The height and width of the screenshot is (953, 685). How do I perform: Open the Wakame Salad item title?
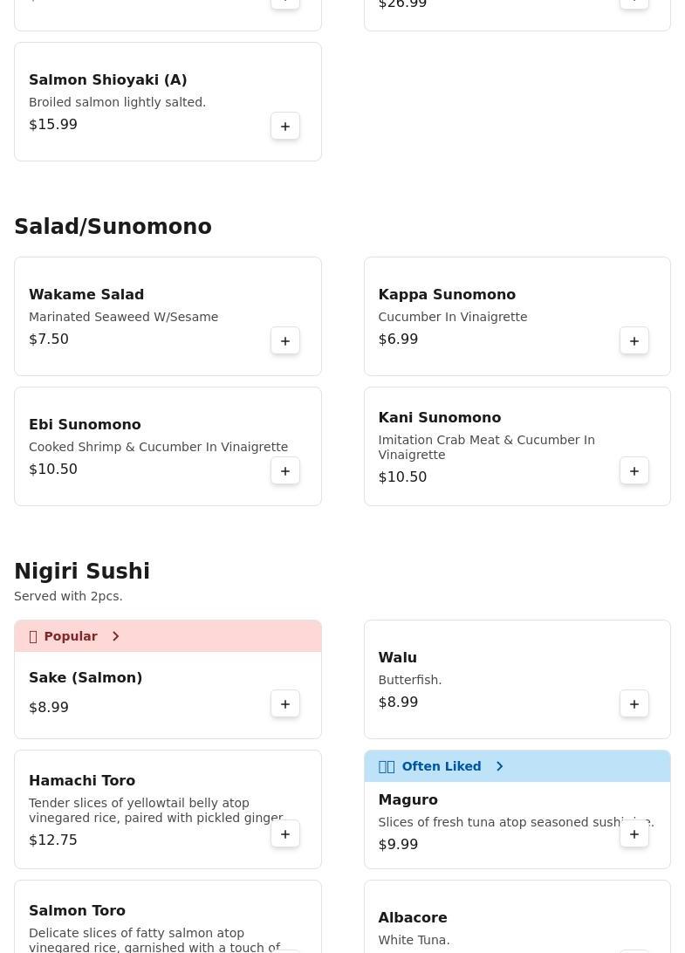86,295
